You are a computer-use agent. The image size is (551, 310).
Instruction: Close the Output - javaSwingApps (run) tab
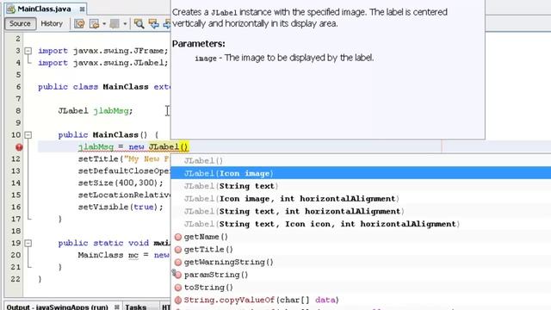pyautogui.click(x=117, y=307)
